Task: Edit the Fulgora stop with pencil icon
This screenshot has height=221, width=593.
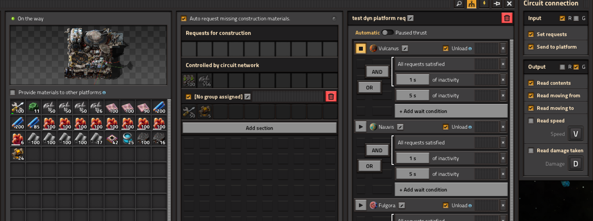Action: [402, 206]
